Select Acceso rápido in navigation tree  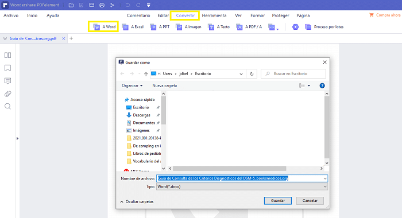point(140,100)
